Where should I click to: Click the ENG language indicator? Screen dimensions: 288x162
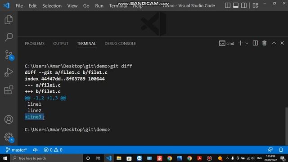tap(259, 158)
